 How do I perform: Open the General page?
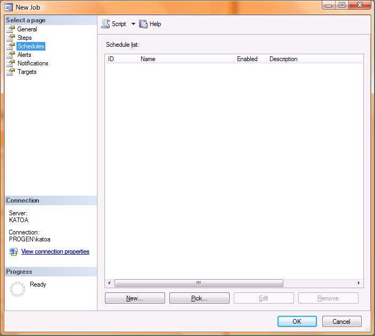pyautogui.click(x=27, y=29)
